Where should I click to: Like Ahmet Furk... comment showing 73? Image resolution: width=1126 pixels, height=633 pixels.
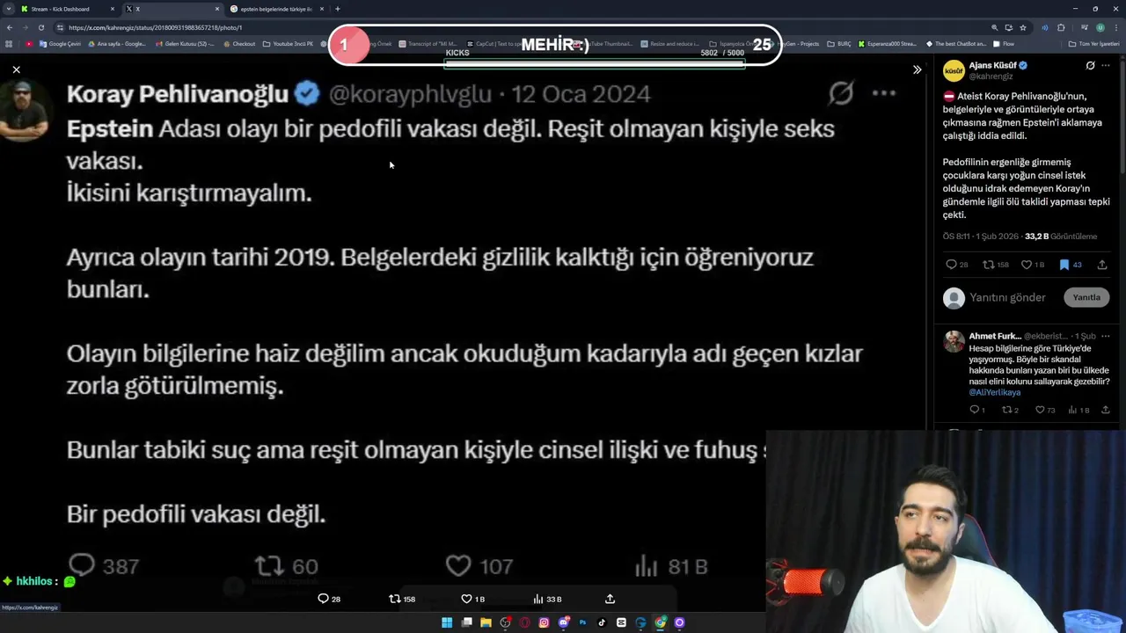coord(1045,410)
